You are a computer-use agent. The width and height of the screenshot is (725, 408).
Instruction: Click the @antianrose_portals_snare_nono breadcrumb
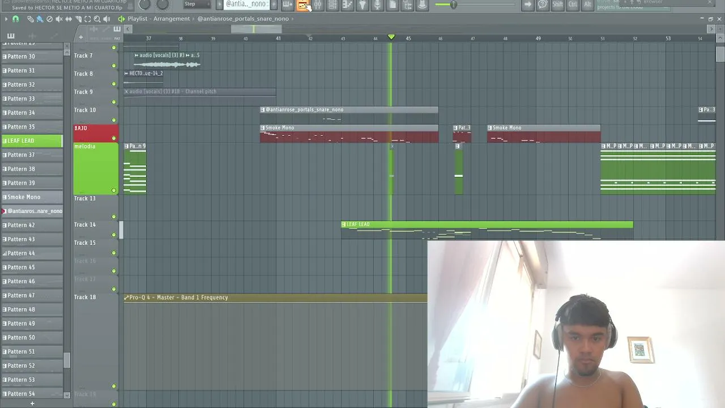click(x=243, y=19)
